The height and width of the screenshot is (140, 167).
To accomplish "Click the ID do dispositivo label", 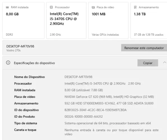I will click(26, 110).
